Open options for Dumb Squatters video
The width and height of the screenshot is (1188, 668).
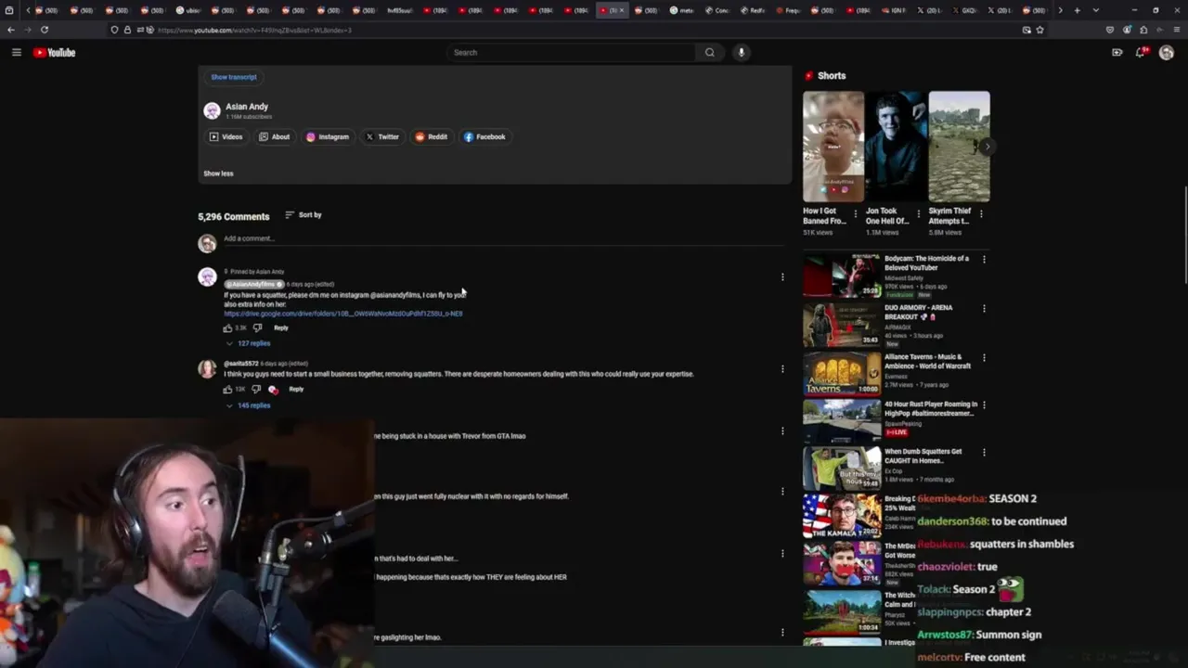click(984, 452)
